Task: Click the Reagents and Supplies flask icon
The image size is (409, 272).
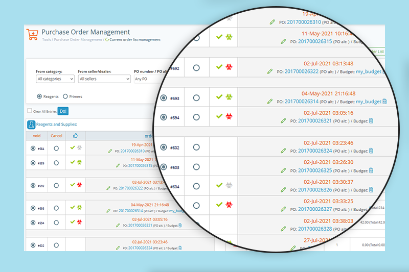Action: pyautogui.click(x=31, y=125)
